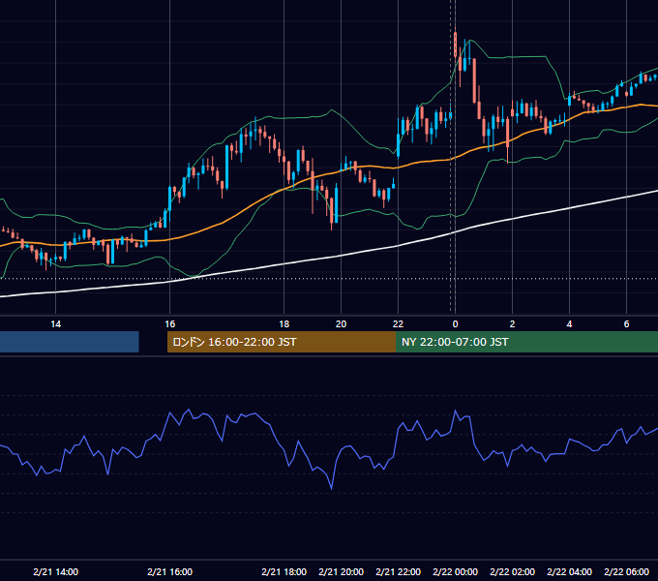Image resolution: width=658 pixels, height=581 pixels.
Task: Click the 2/21 18:00 date label
Action: (284, 571)
